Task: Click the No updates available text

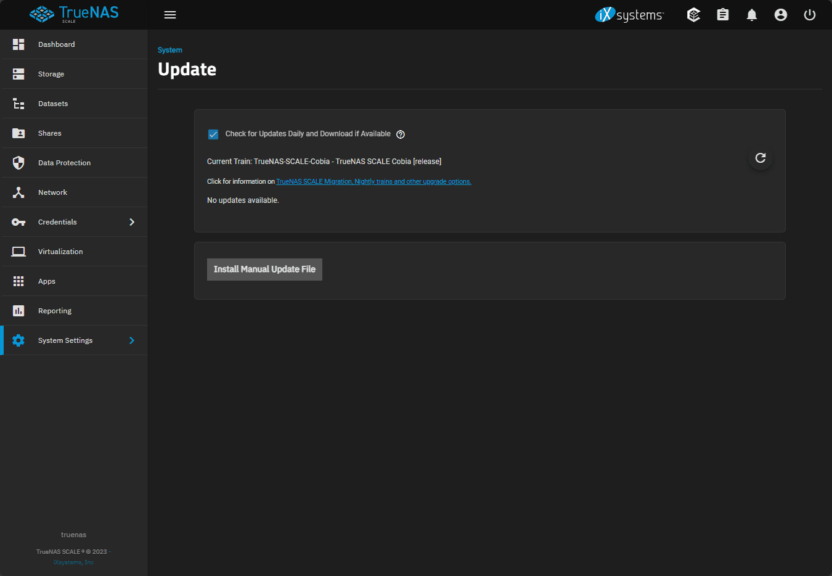Action: pyautogui.click(x=243, y=200)
